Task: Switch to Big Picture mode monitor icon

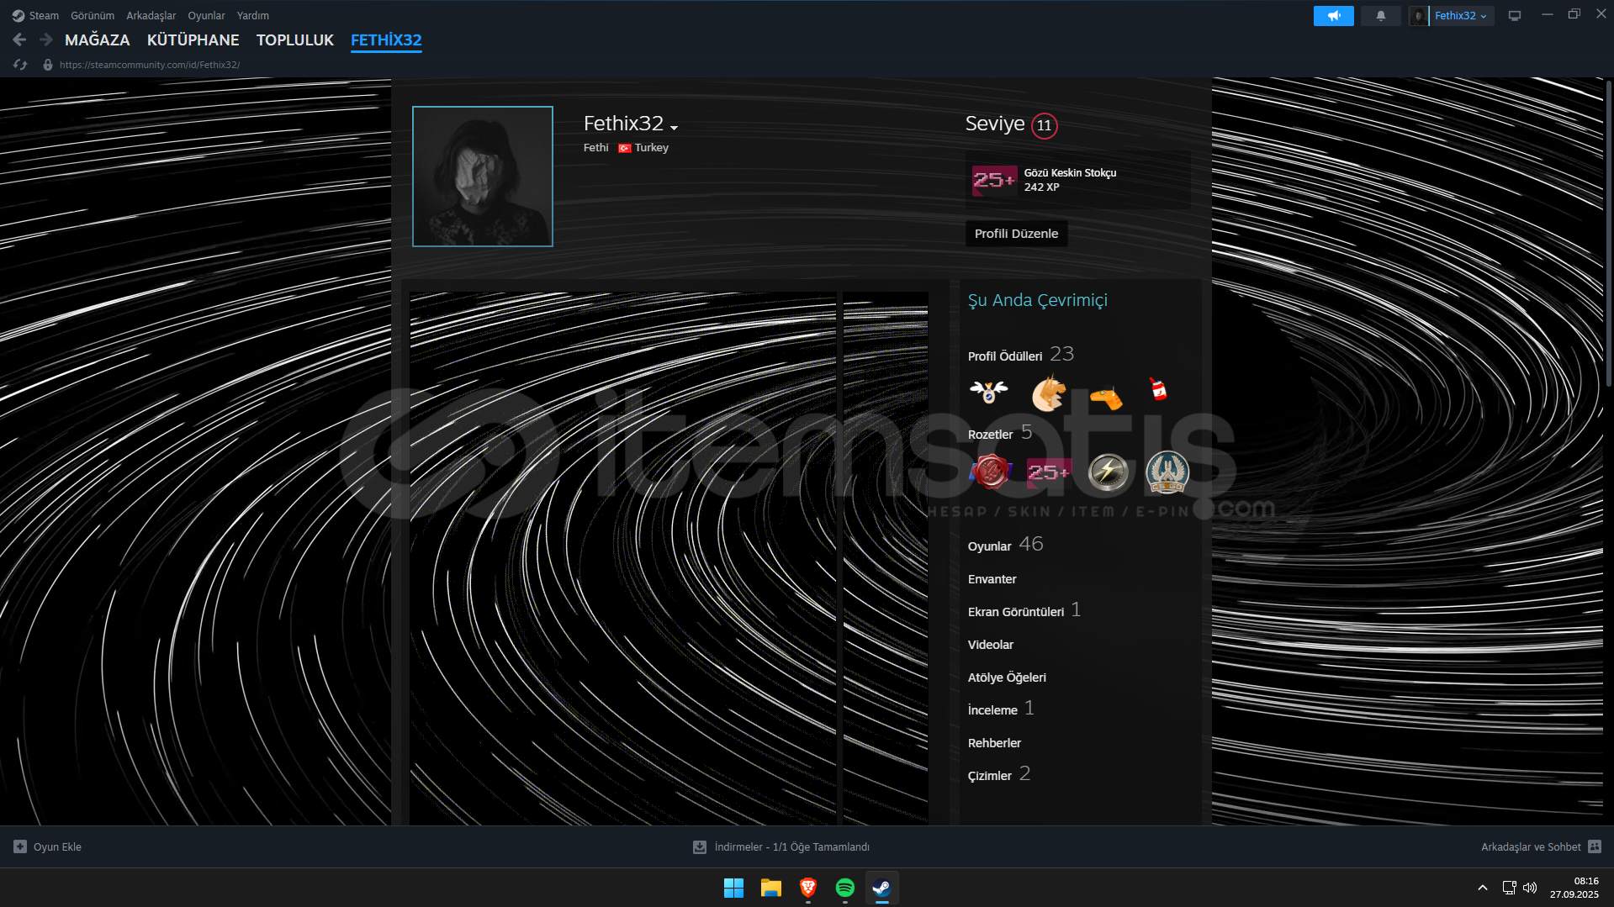Action: pos(1515,16)
